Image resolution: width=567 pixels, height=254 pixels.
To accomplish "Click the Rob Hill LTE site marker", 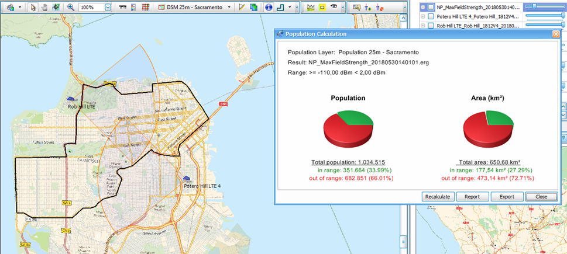I will tap(71, 98).
